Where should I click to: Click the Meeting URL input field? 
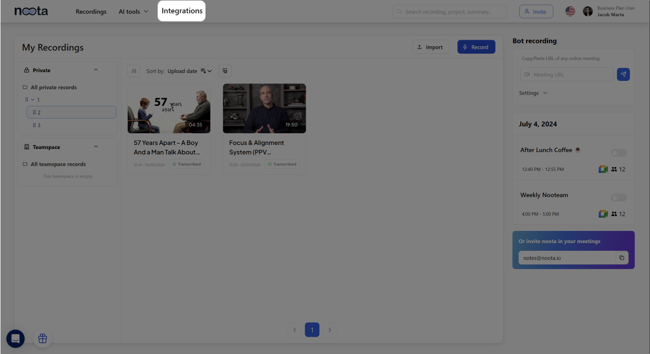567,74
